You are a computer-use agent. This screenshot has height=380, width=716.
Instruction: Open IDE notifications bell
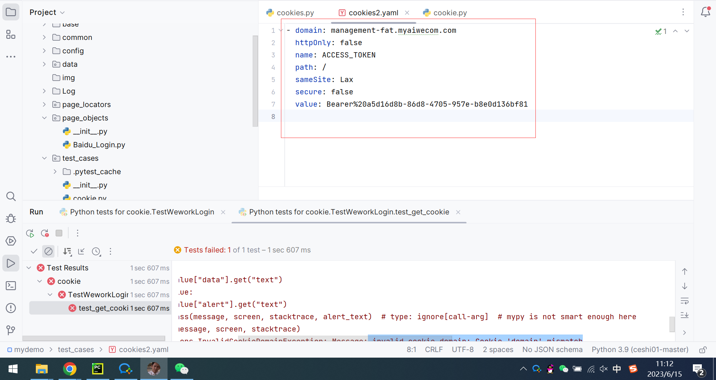click(x=705, y=12)
